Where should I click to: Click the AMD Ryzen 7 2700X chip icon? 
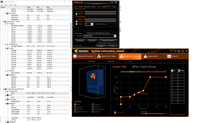click(x=5, y=22)
